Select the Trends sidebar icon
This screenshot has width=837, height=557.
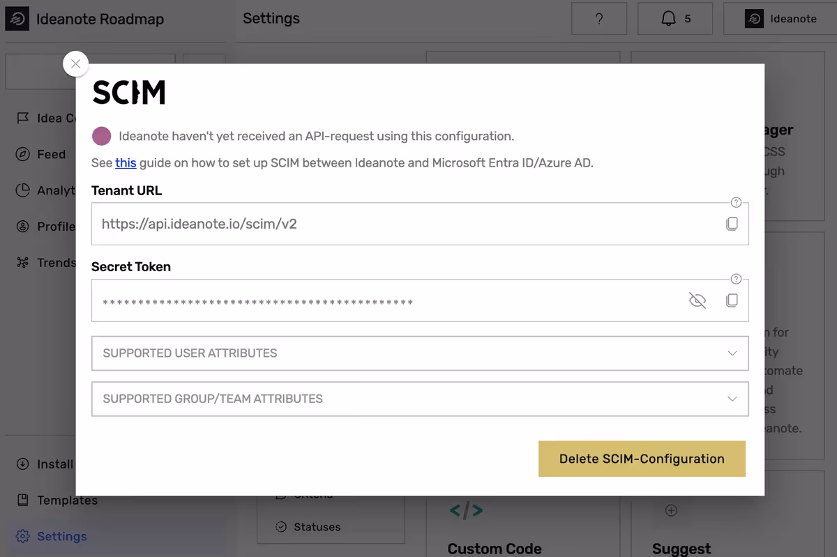pos(56,263)
